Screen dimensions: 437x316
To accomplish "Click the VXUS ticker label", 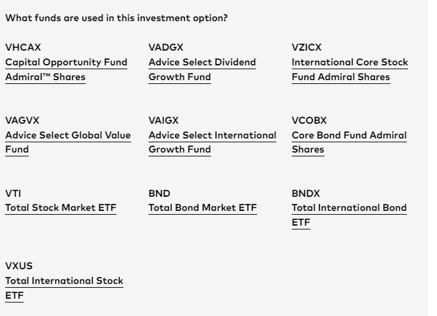I will point(19,266).
